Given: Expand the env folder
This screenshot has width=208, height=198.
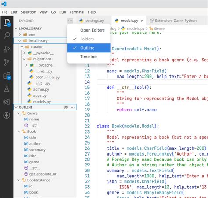Looking at the screenshot, I should [x=20, y=35].
